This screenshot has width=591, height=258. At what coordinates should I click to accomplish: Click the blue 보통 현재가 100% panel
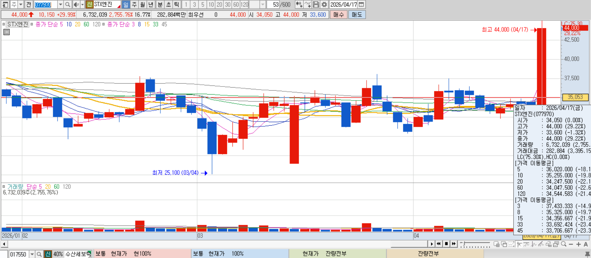[240, 254]
